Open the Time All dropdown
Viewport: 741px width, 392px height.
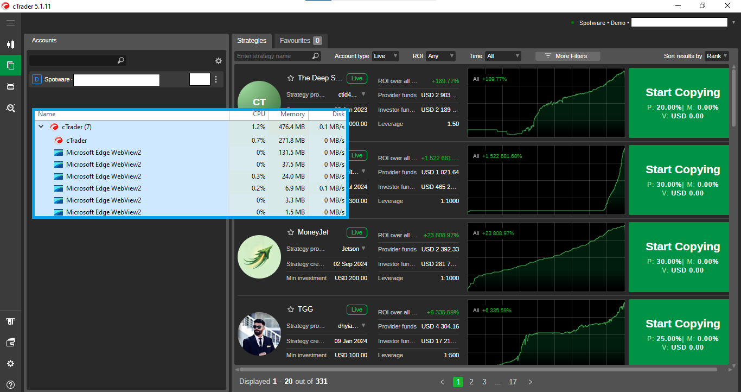[x=503, y=56]
